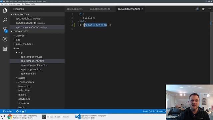Open the Go menu
The image size is (213, 120).
23,4
